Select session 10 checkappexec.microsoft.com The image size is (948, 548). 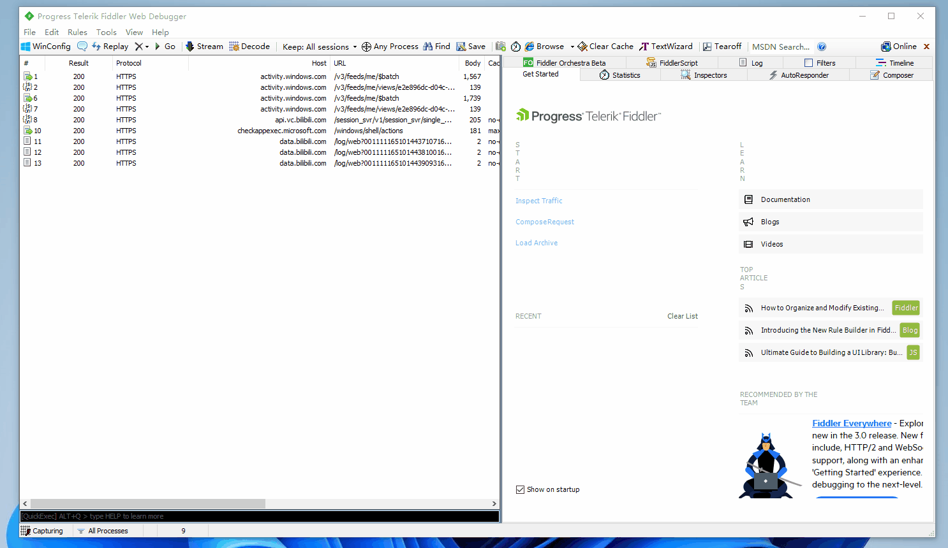(x=260, y=131)
